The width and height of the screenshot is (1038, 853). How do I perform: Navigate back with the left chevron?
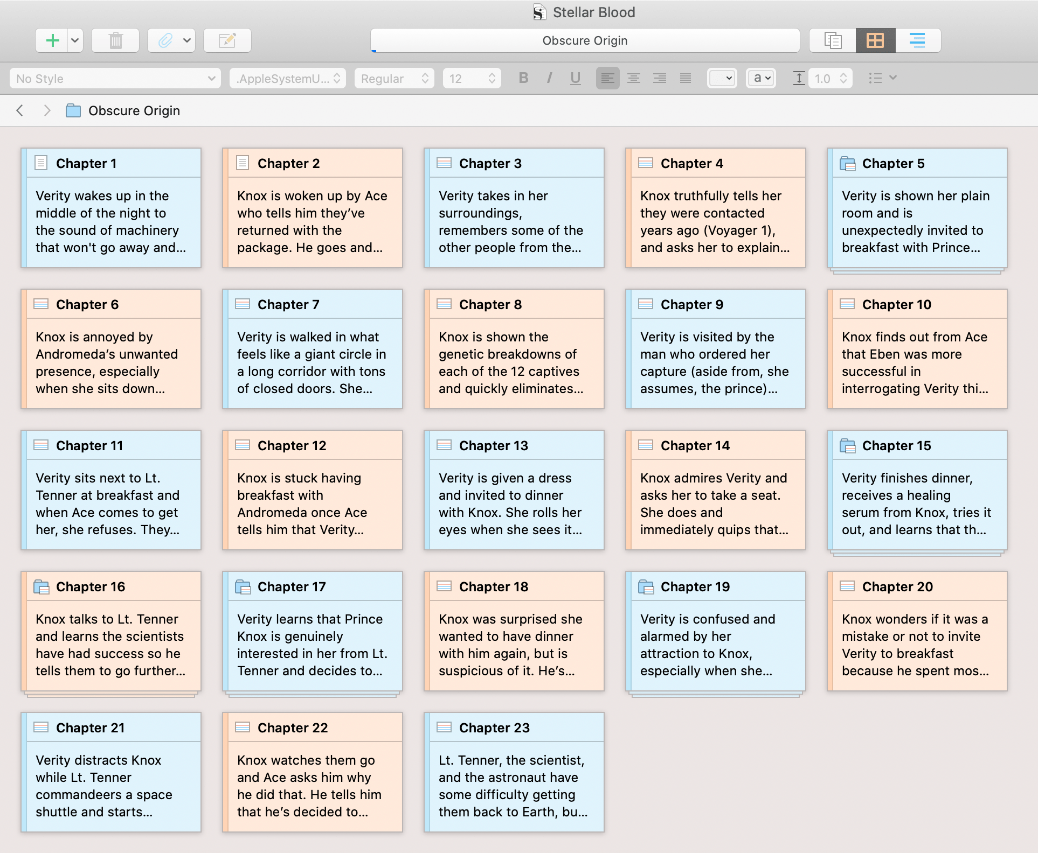pyautogui.click(x=20, y=110)
